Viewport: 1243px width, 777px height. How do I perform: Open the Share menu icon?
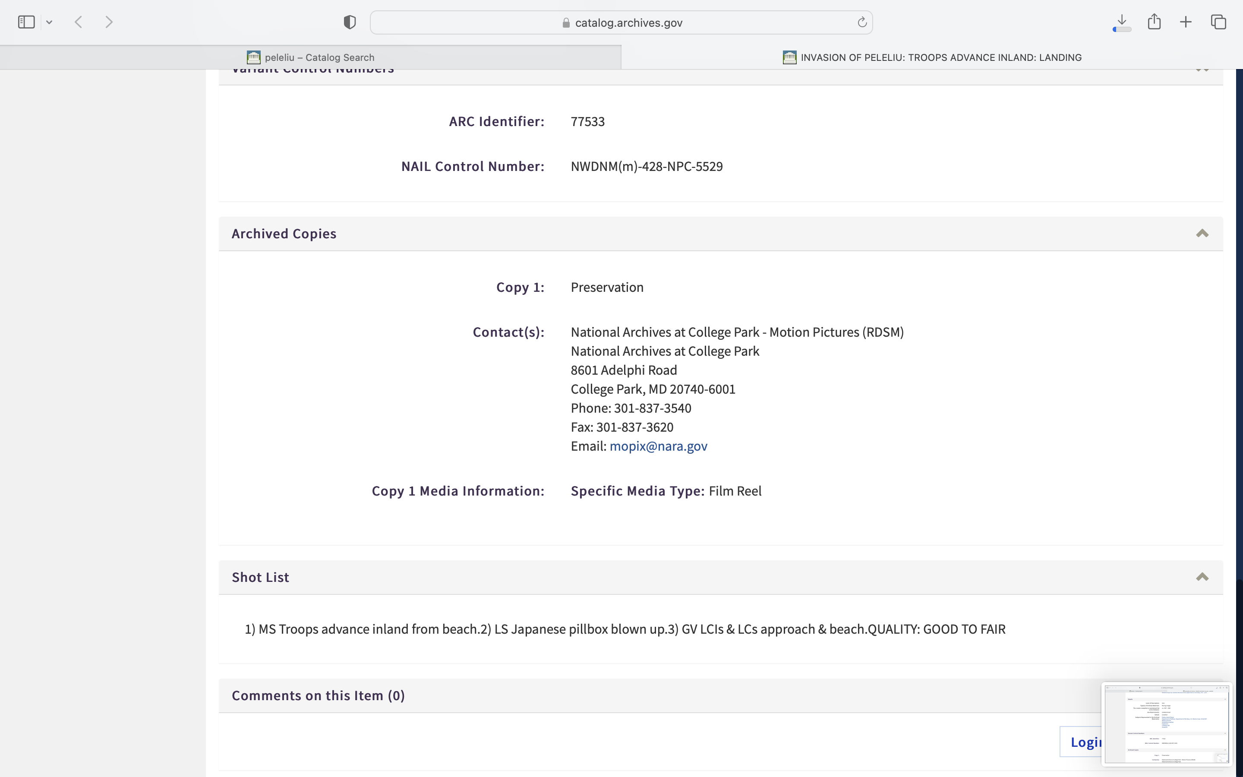(1154, 22)
